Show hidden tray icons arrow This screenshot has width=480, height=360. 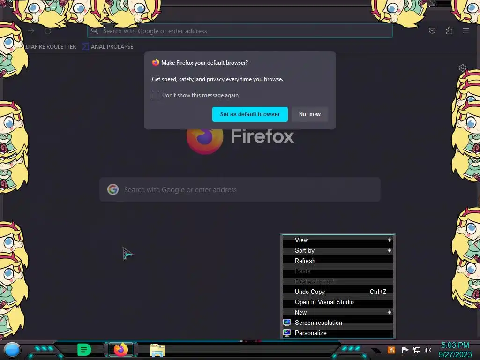point(377,350)
